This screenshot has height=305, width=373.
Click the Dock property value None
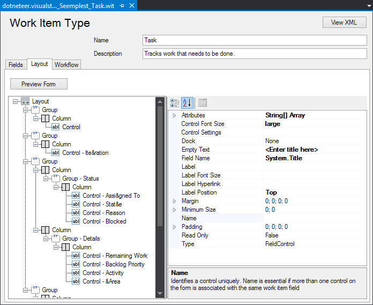pyautogui.click(x=272, y=141)
